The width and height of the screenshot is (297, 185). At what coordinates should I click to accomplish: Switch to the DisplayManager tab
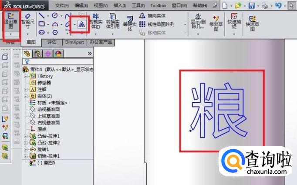58,54
